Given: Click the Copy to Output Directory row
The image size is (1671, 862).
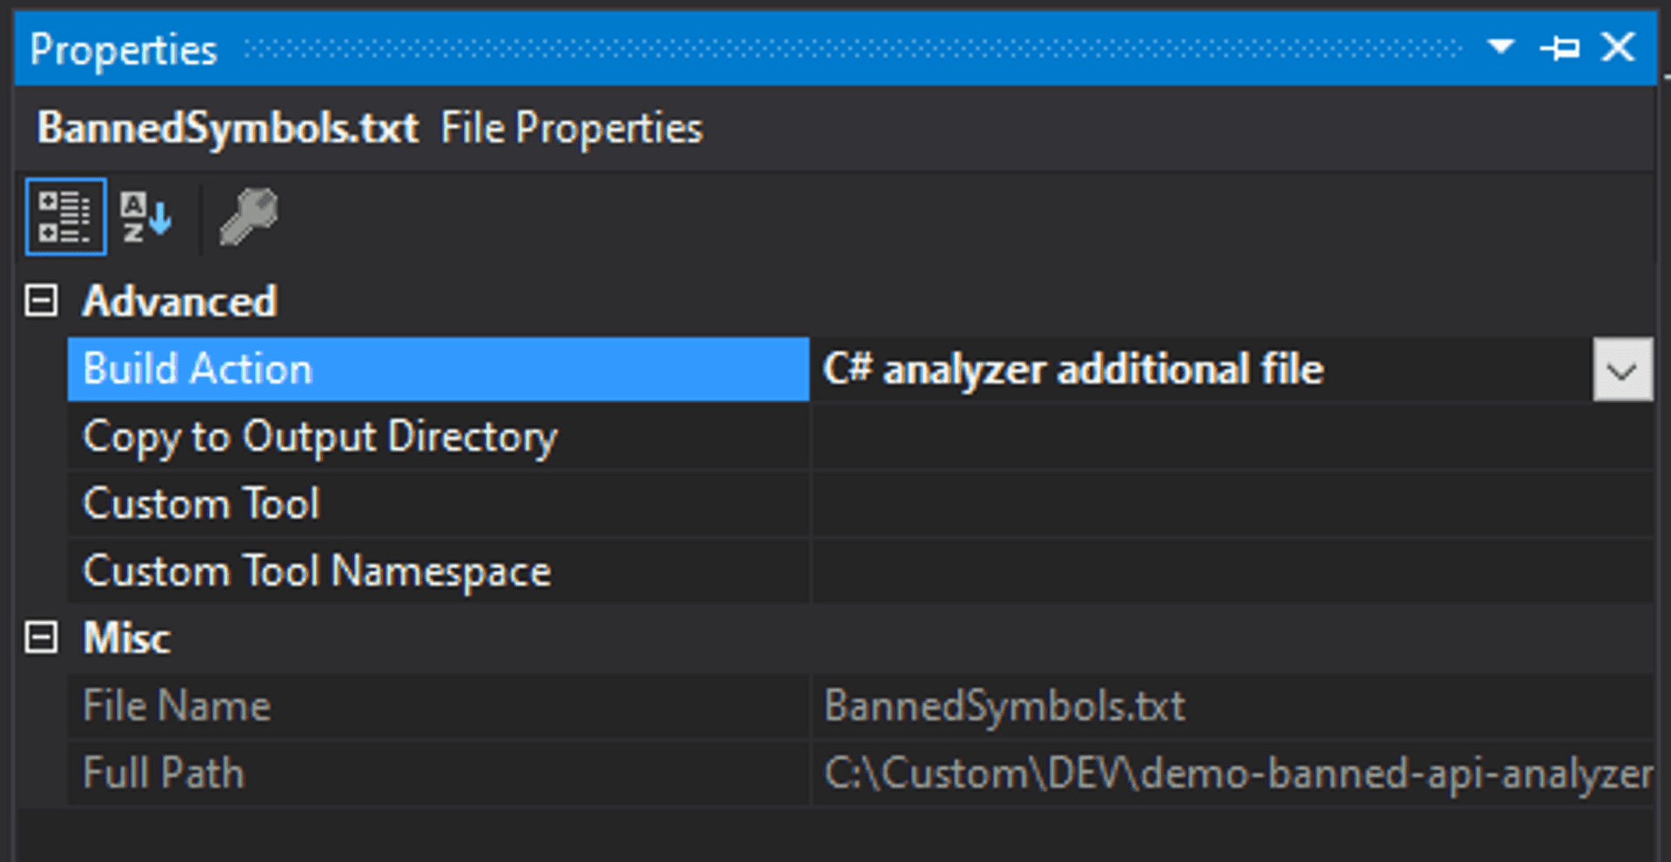Looking at the screenshot, I should click(x=319, y=438).
